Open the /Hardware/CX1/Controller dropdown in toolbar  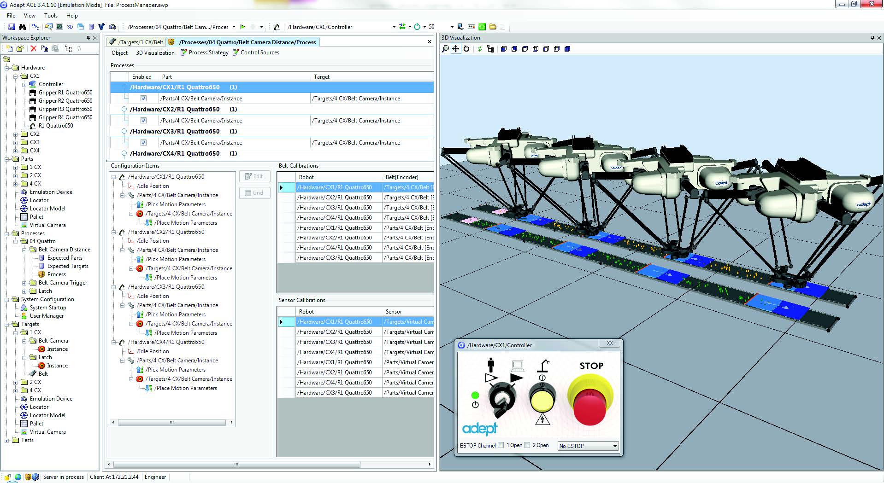[394, 27]
